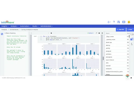Click the Python 3 kernel selector
Screen dimensions: 134x100
[90, 33]
